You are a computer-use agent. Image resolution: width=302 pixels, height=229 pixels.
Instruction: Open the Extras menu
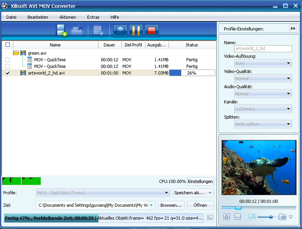click(93, 17)
